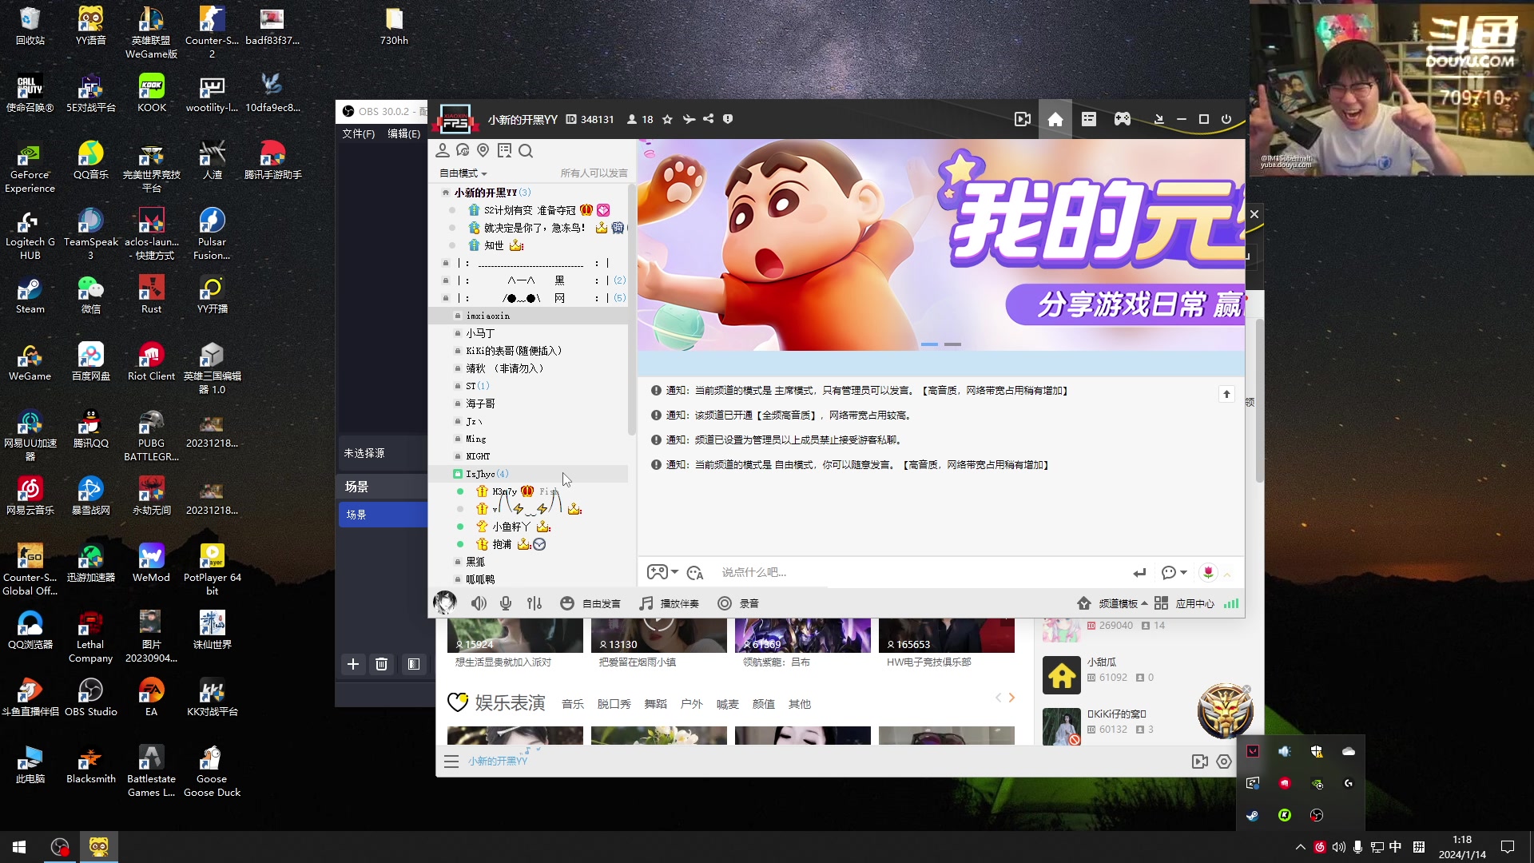Collapse the 频道模板 panel with its arrow
The image size is (1534, 863).
(1144, 603)
